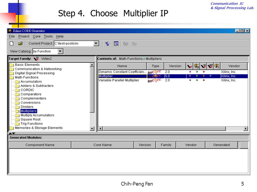Click the catalog tree scroll up arrow
This screenshot has height=192, width=257.
(92, 65)
